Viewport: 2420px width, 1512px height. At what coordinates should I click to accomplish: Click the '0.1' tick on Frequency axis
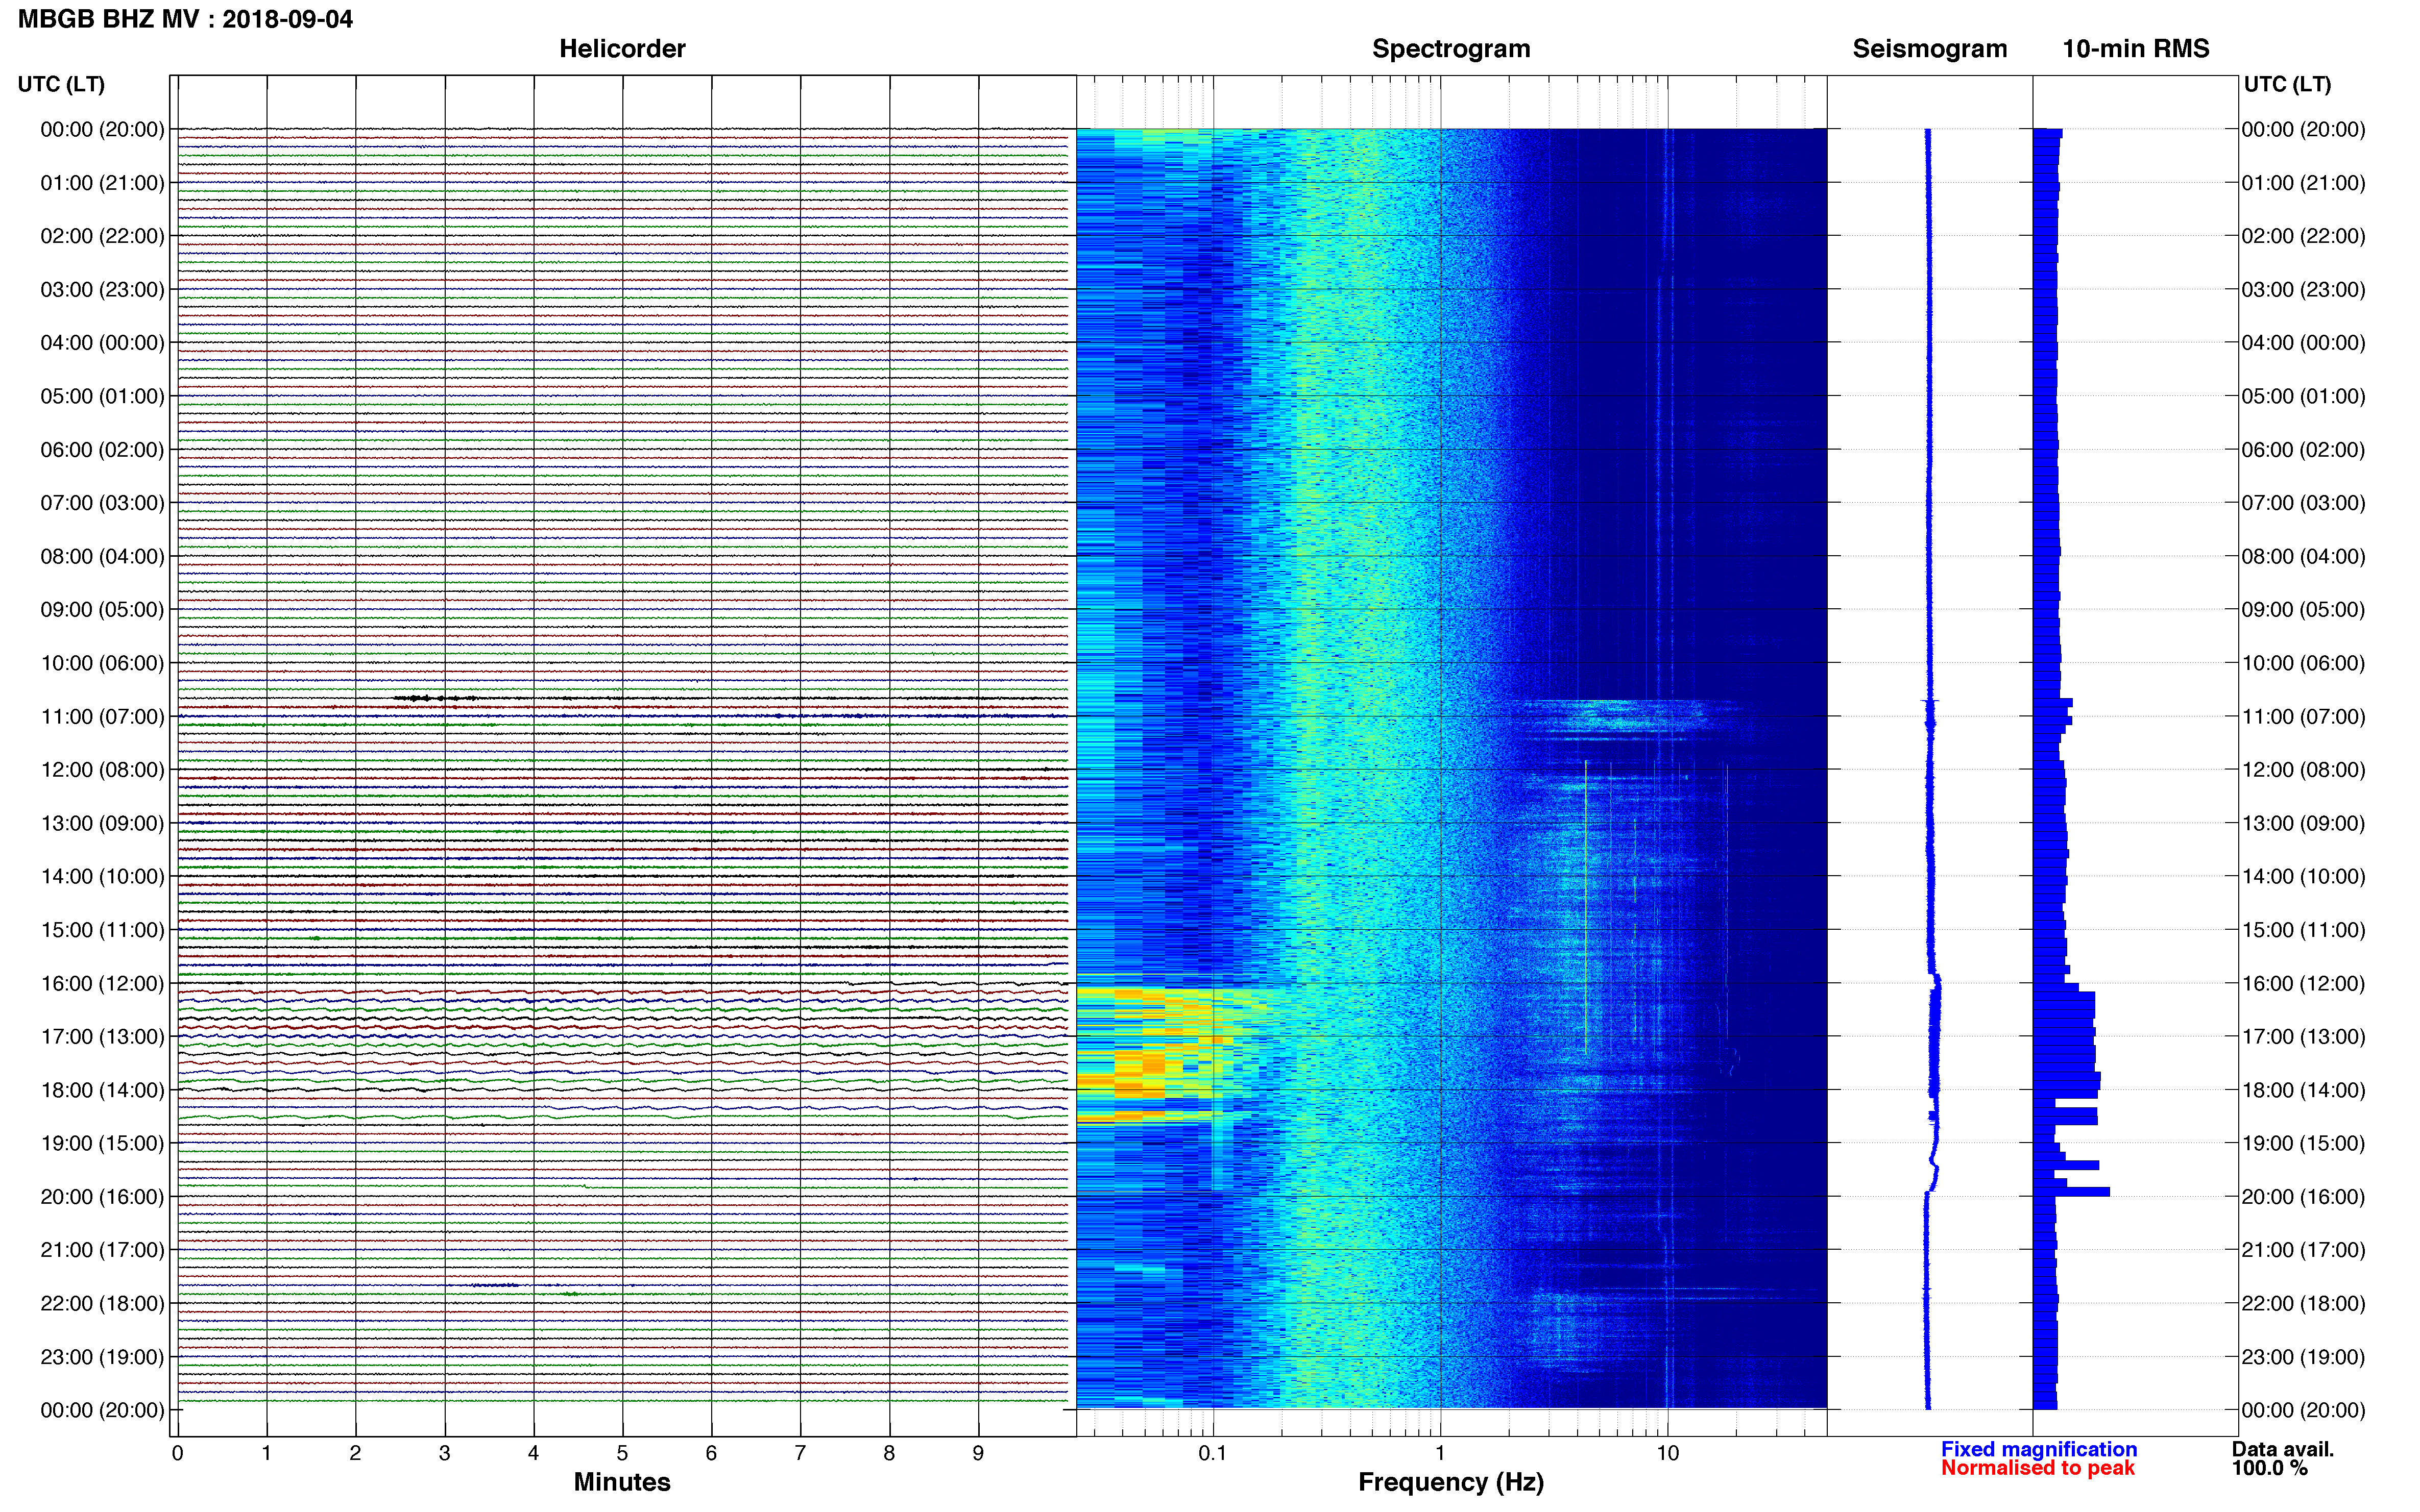tap(1213, 1453)
